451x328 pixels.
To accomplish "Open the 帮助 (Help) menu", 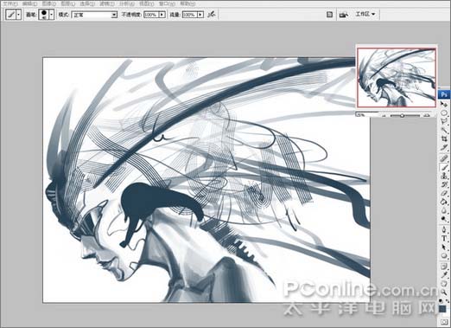I will (187, 3).
